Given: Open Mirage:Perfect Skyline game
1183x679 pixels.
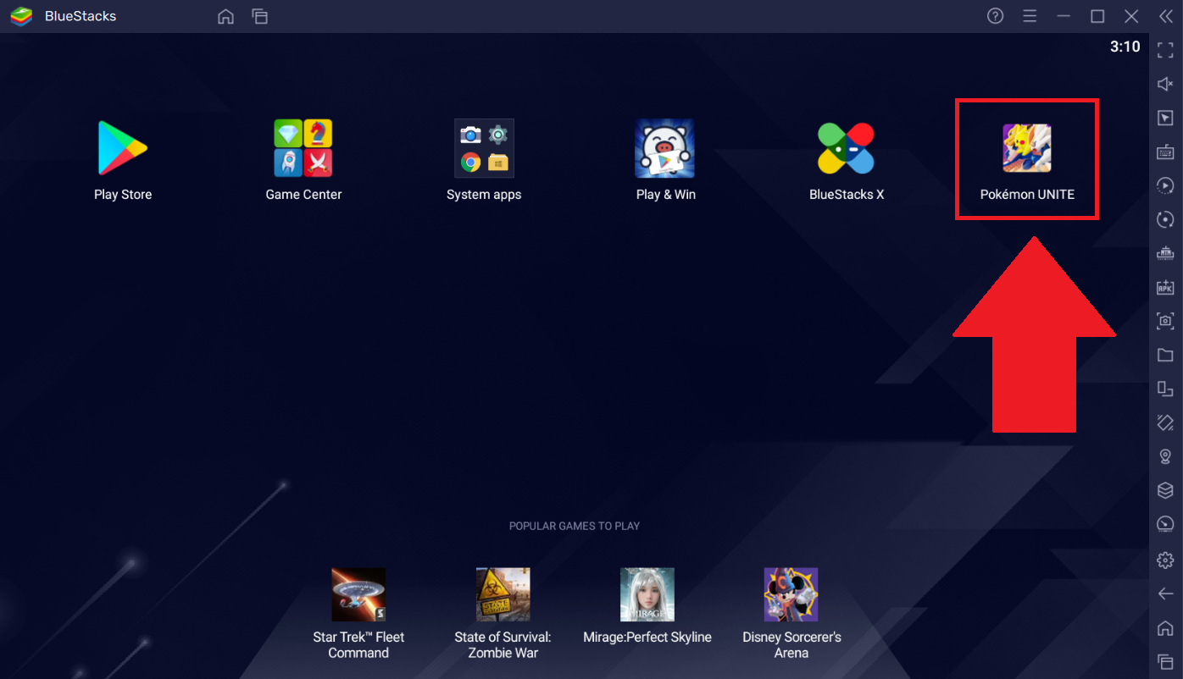Looking at the screenshot, I should coord(647,594).
